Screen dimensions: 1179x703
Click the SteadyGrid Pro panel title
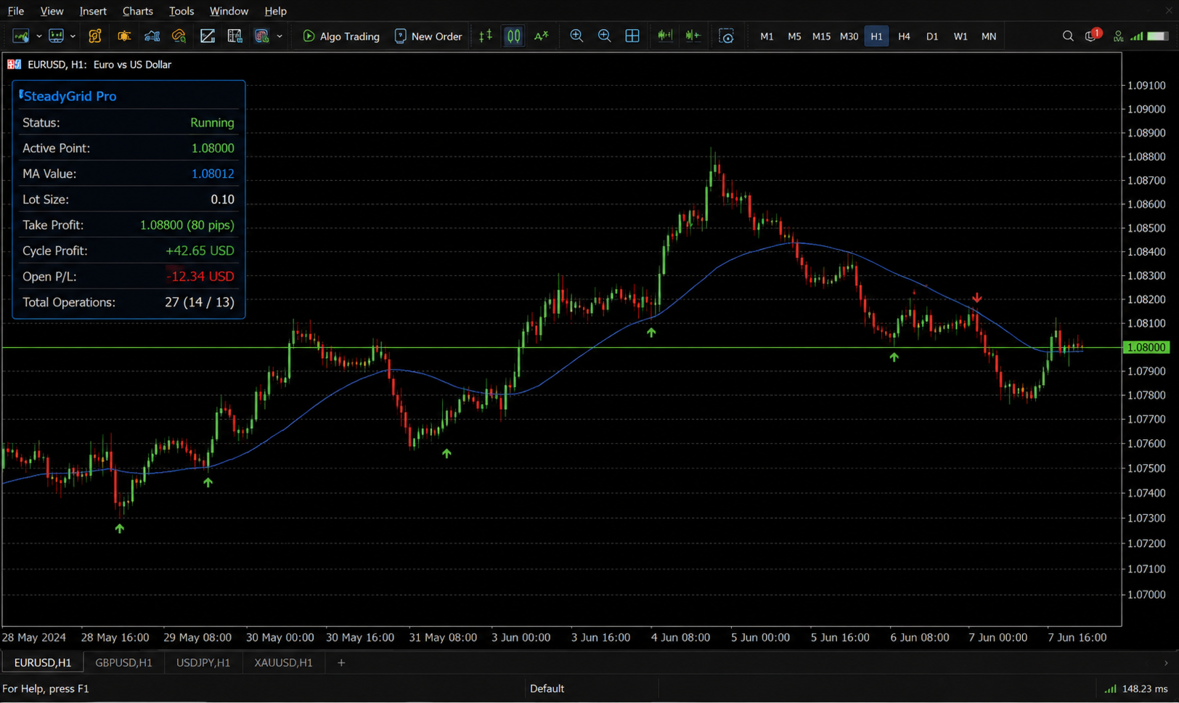pyautogui.click(x=70, y=96)
